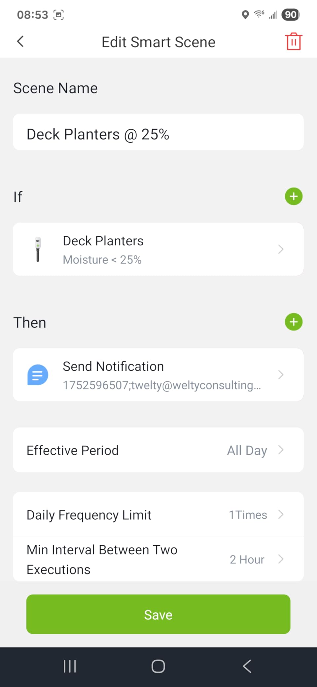Tap the battery indicator showing 90
The height and width of the screenshot is (687, 317).
(291, 15)
